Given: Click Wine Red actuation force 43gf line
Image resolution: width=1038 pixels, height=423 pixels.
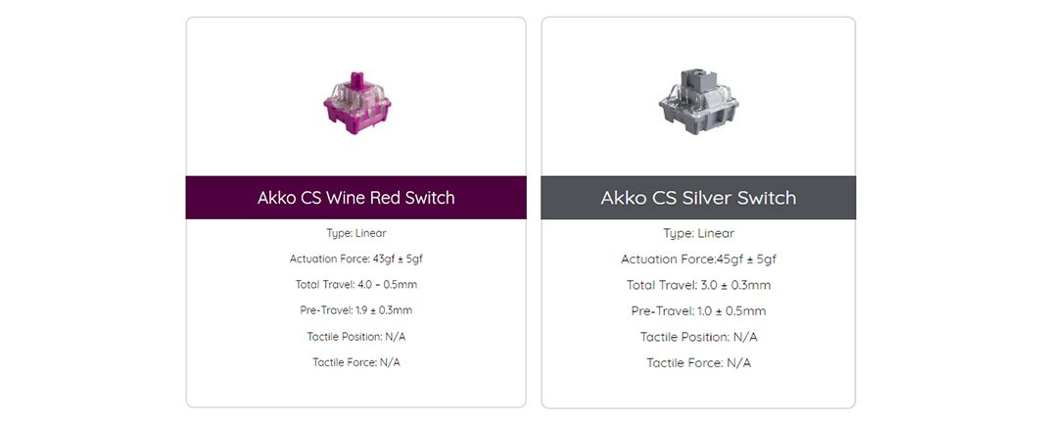Looking at the screenshot, I should 355,258.
